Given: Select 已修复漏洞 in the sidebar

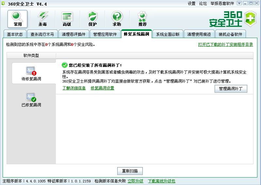Looking at the screenshot, I should 31,100.
